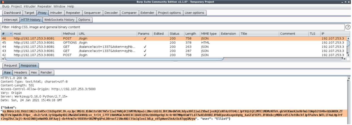Sort history by the # column
The width and height of the screenshot is (352, 125).
click(x=7, y=34)
